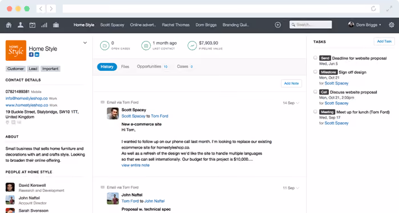Open the people contacts icon
Screen dimensions: 399x213
coord(21,25)
